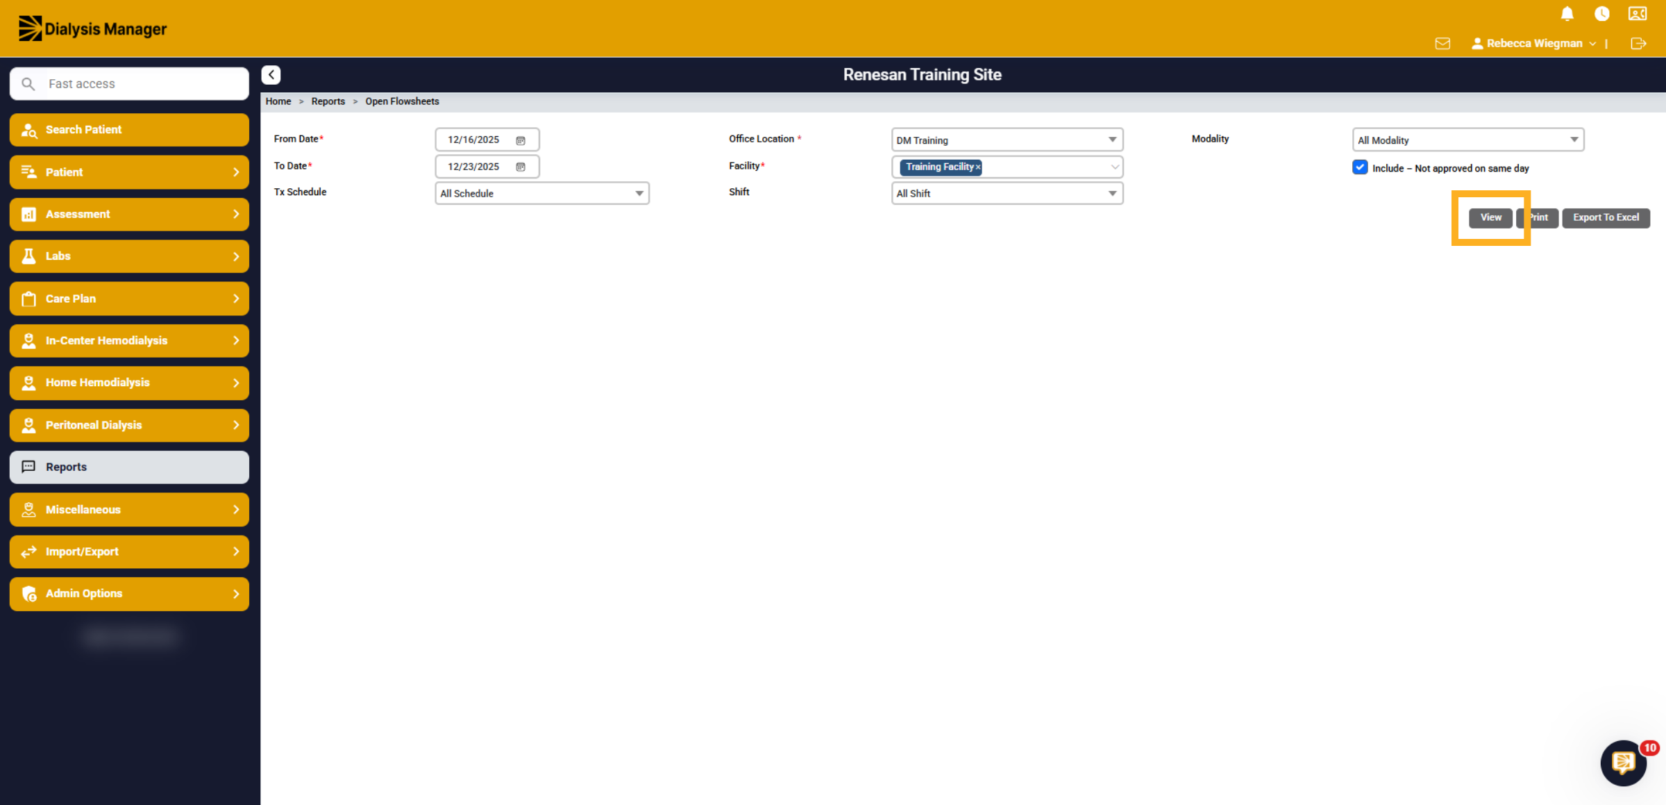The width and height of the screenshot is (1666, 805).
Task: Open the chat widget with 10 badge
Action: (1624, 763)
